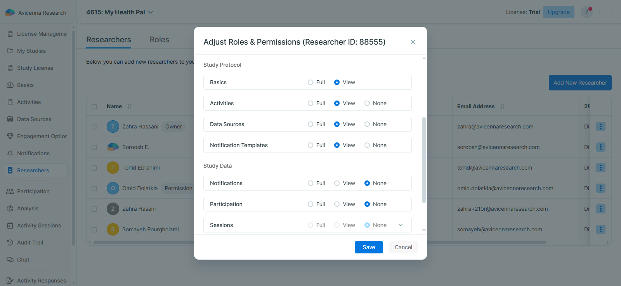Close the Adjust Roles dialog

pos(413,42)
